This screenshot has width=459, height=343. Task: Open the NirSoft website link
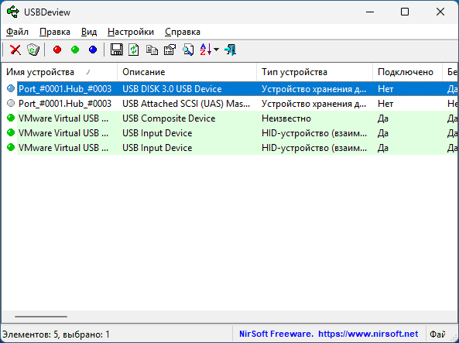(x=329, y=334)
